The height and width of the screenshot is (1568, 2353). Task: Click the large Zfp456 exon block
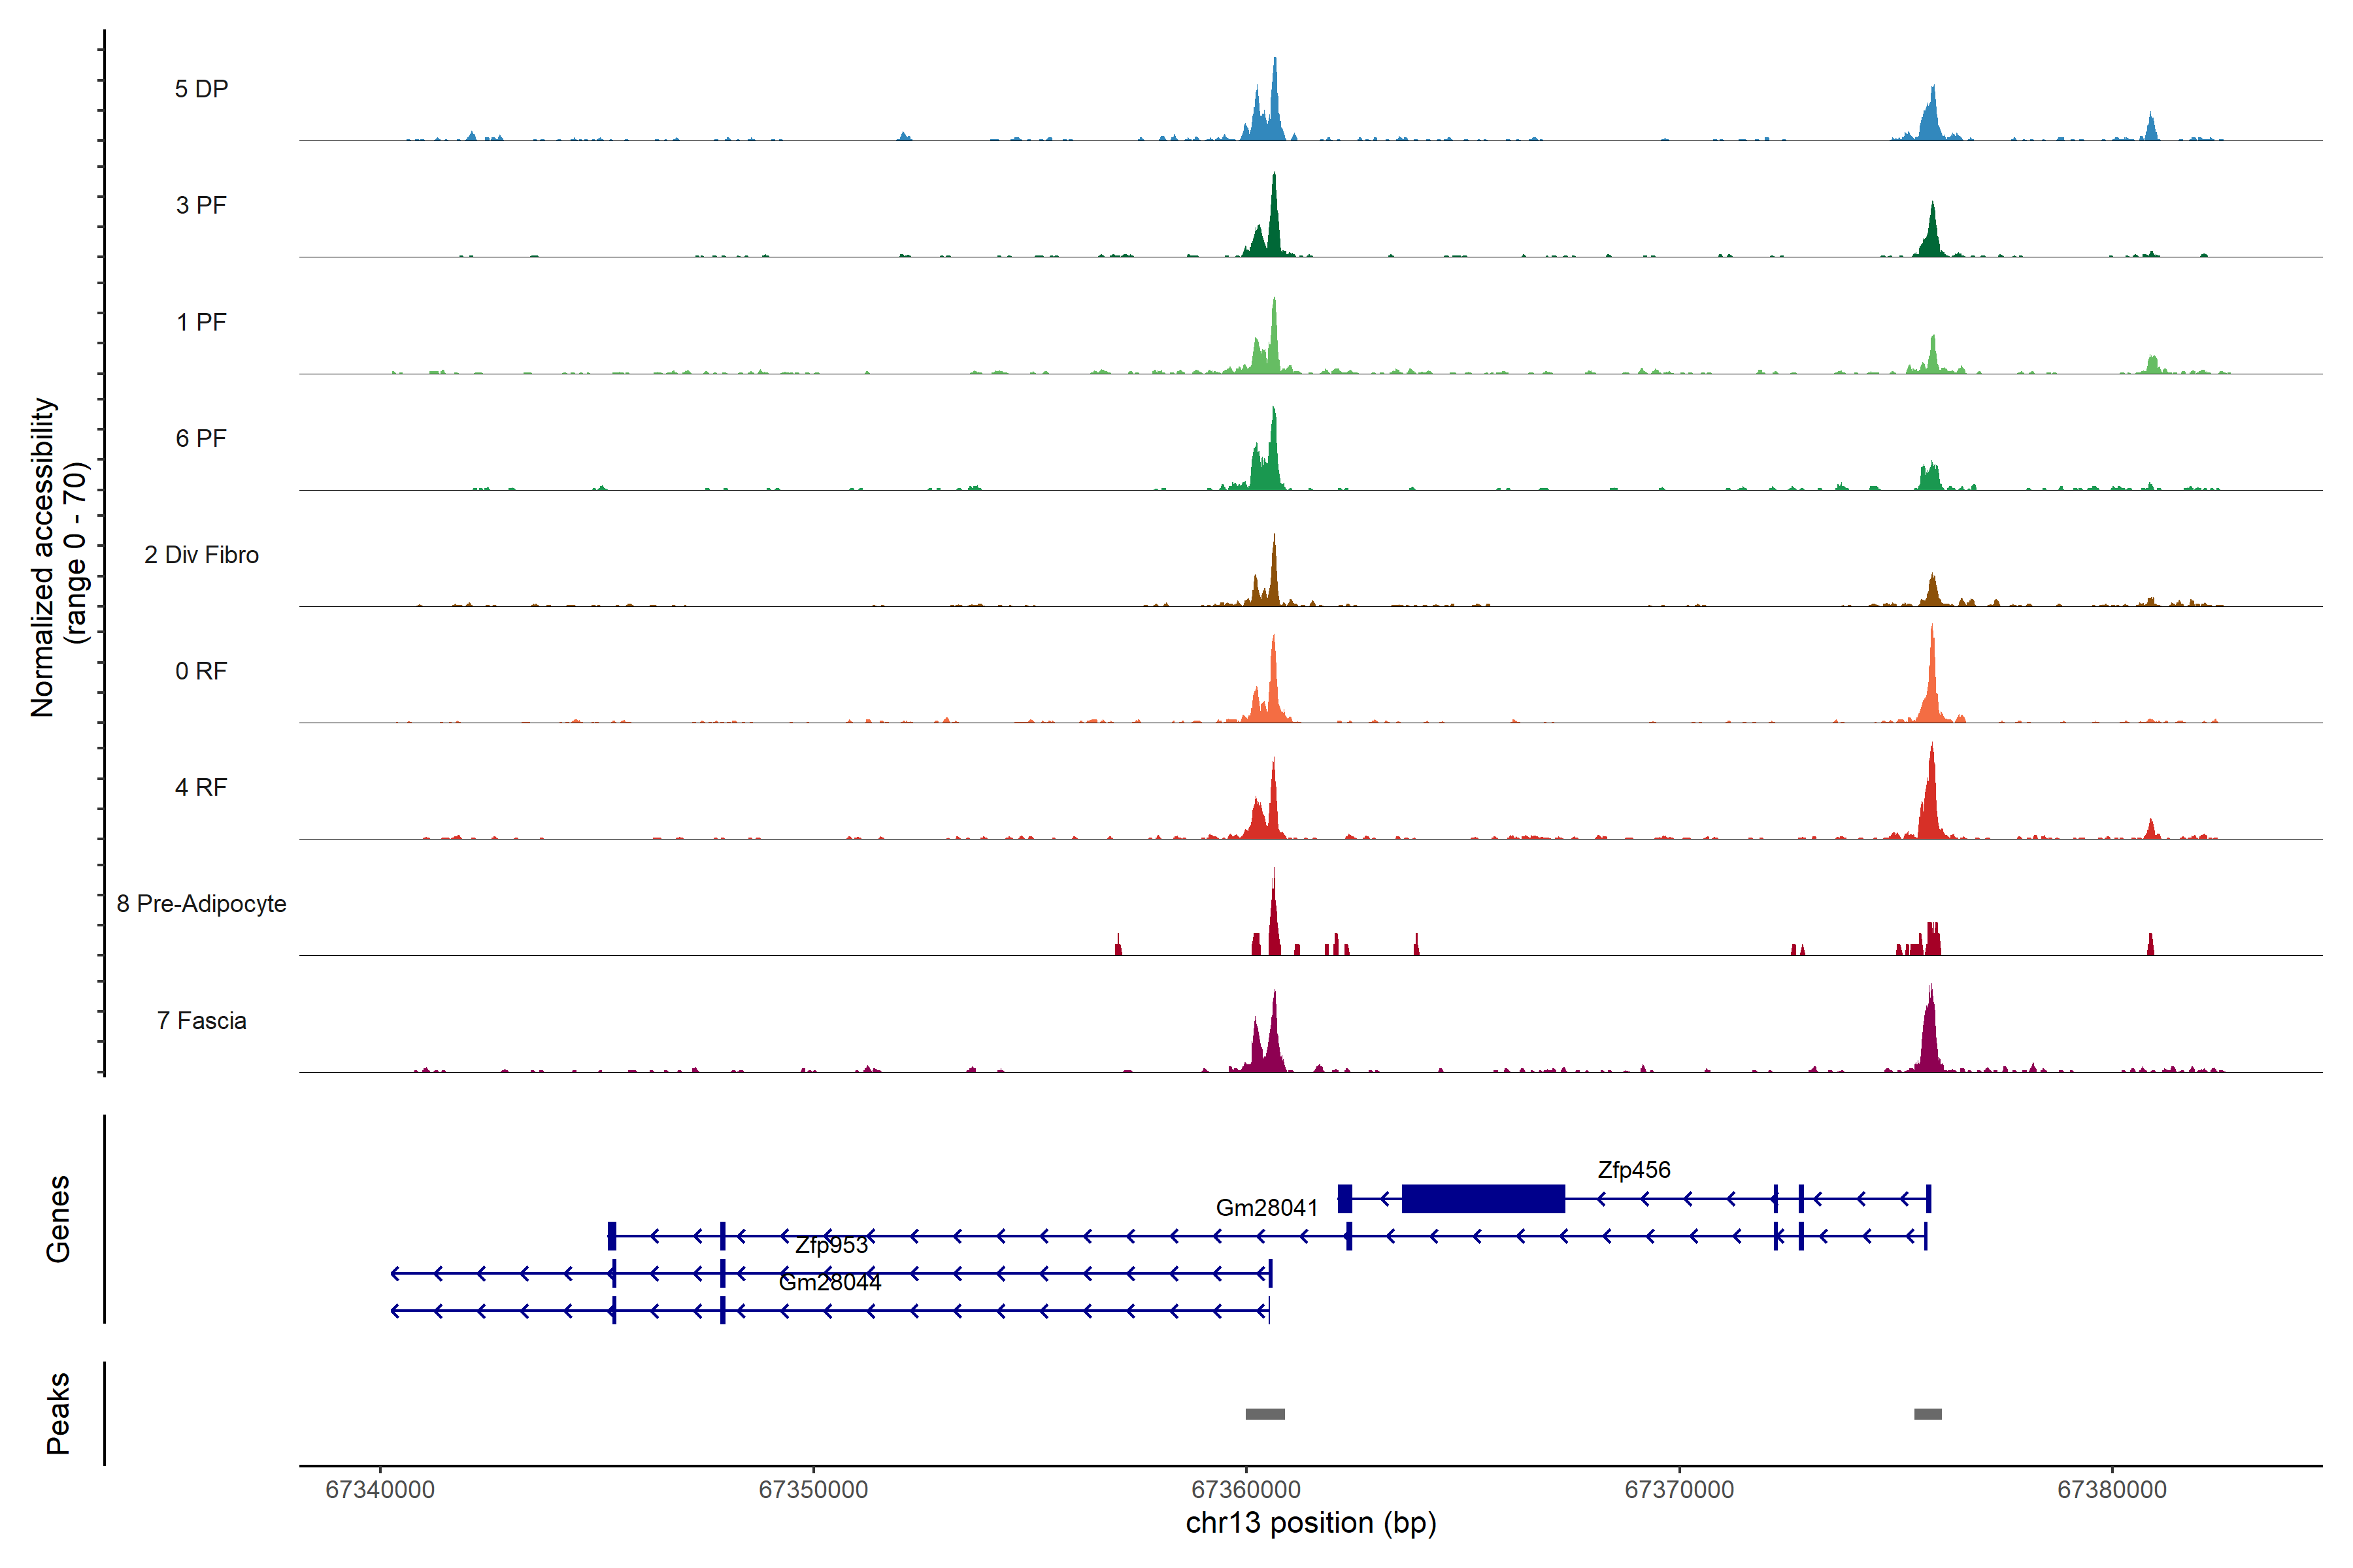[1482, 1198]
